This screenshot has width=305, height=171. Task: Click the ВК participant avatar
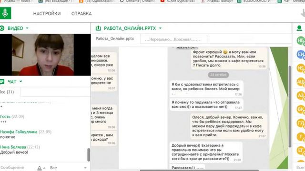[301, 109]
